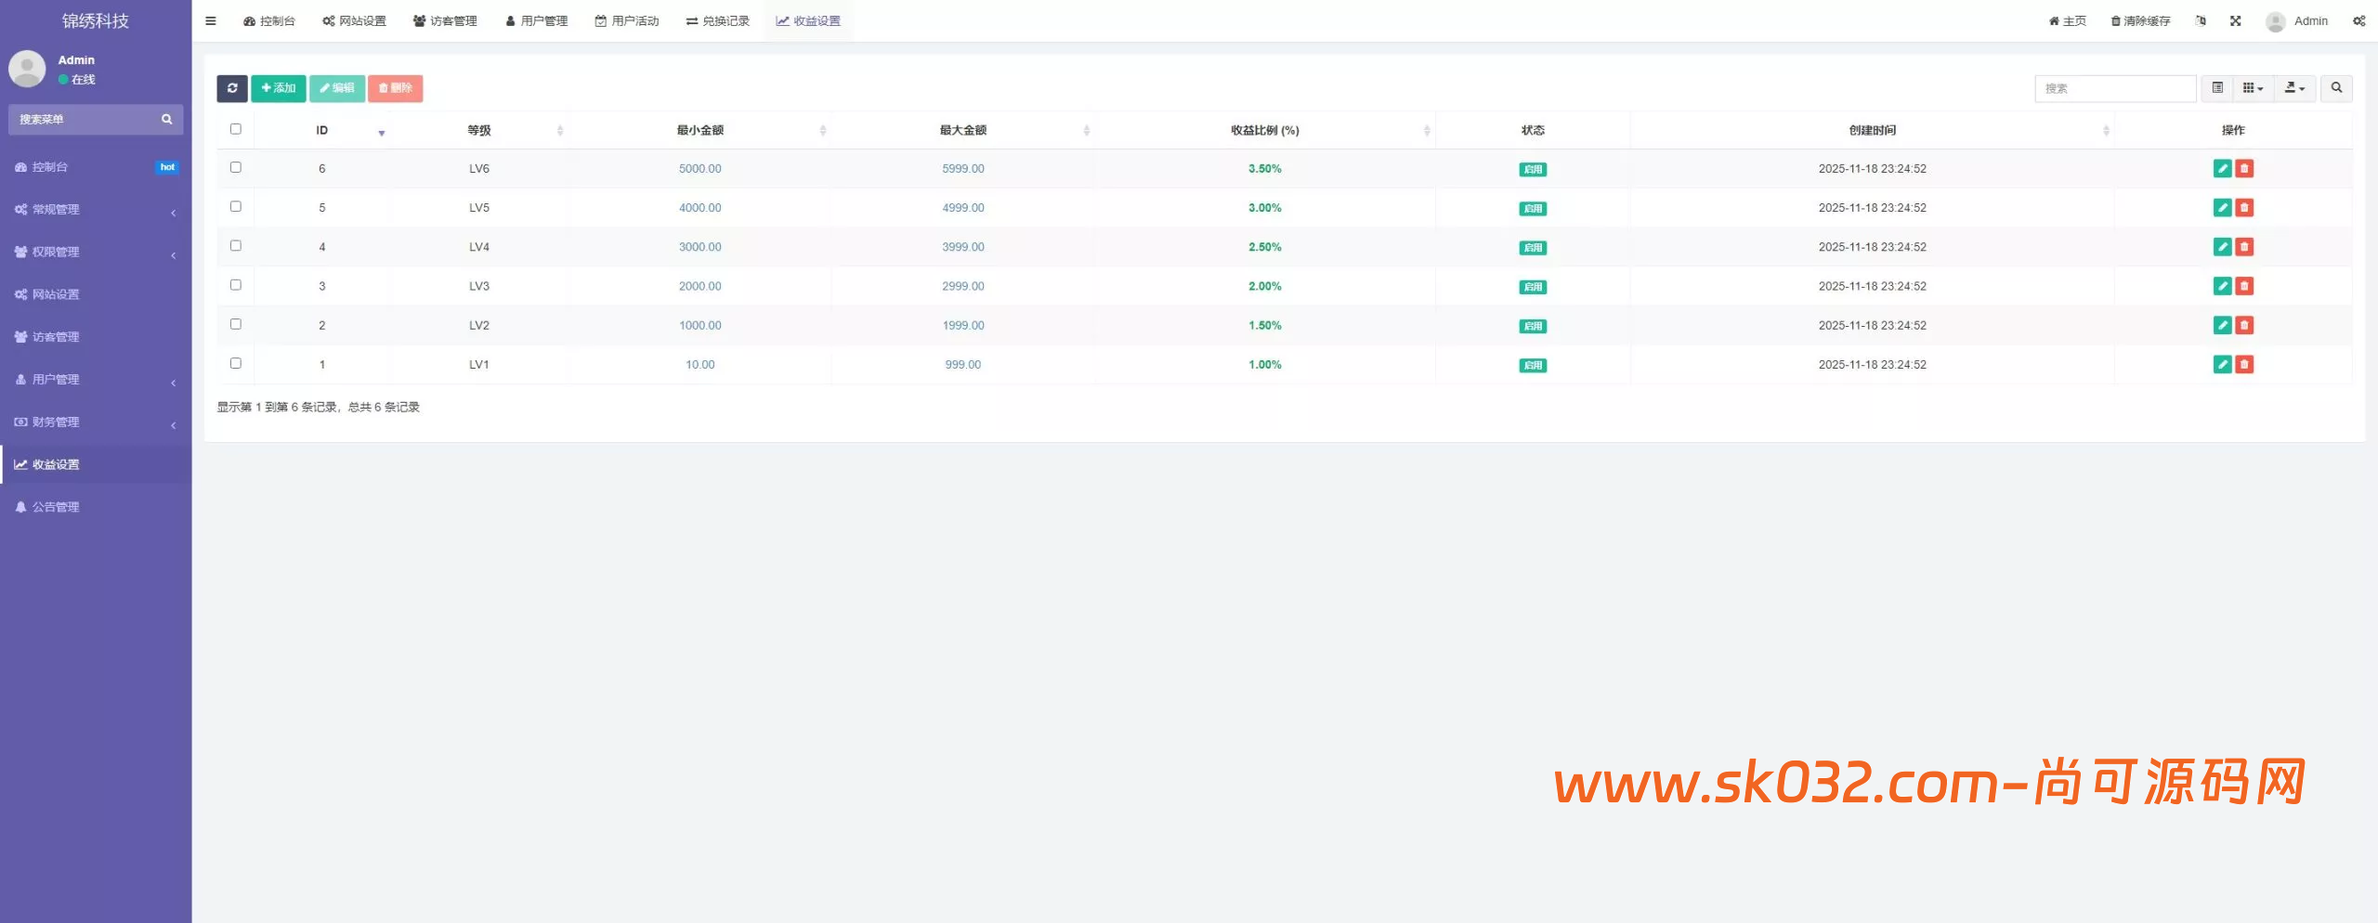Select the checkbox on the LV5 row

pos(236,206)
